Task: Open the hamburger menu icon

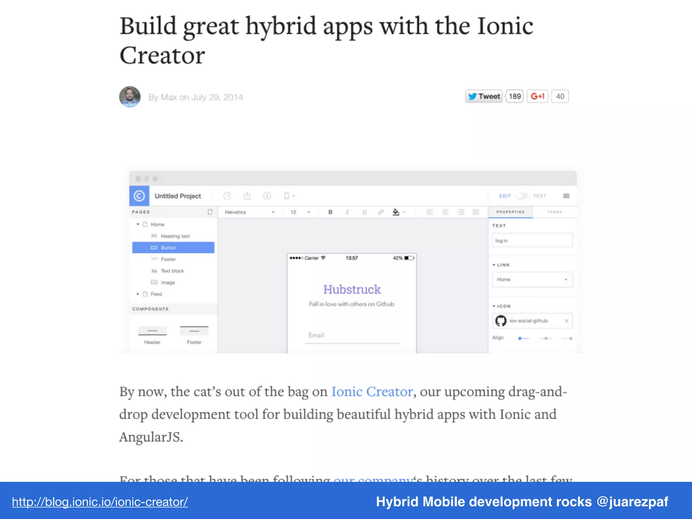Action: click(x=566, y=196)
